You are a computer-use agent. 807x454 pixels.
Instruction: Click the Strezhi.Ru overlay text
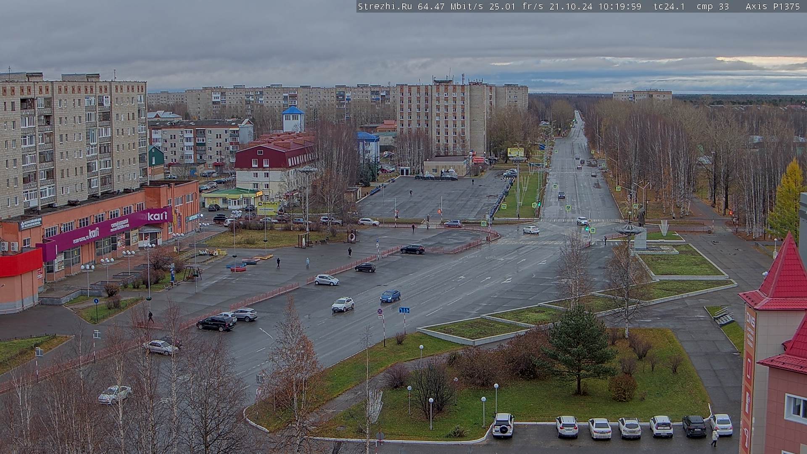[x=385, y=6]
